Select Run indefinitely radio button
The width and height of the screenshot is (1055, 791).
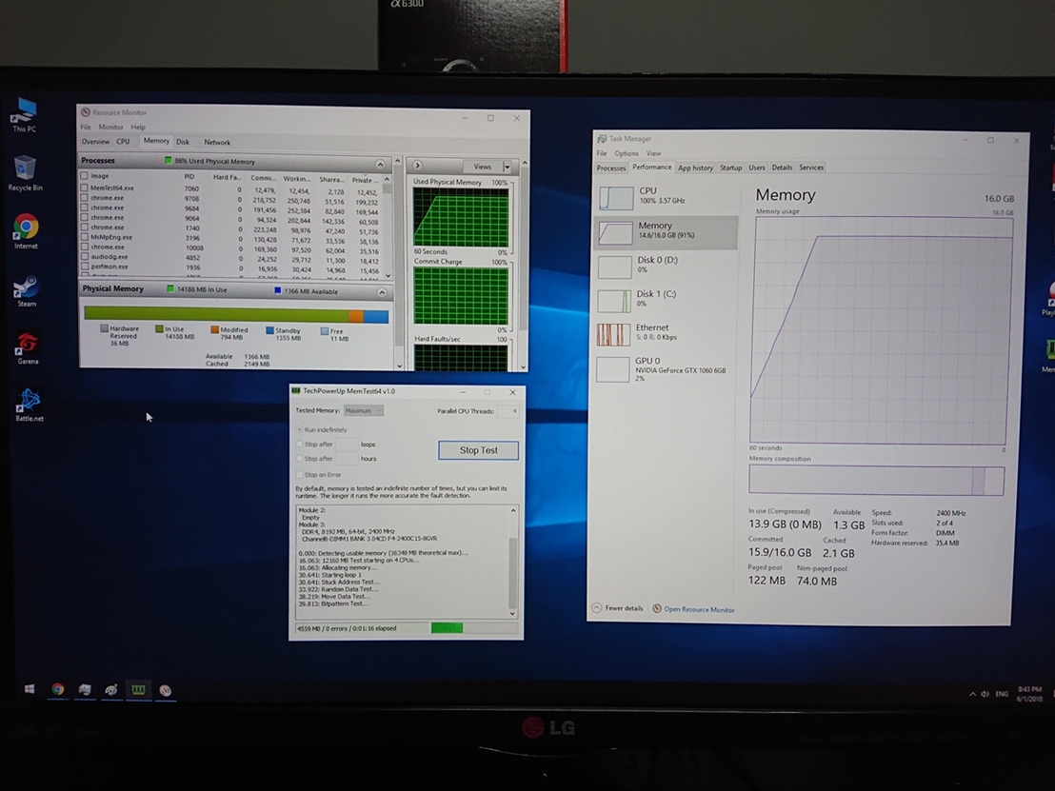(x=299, y=429)
